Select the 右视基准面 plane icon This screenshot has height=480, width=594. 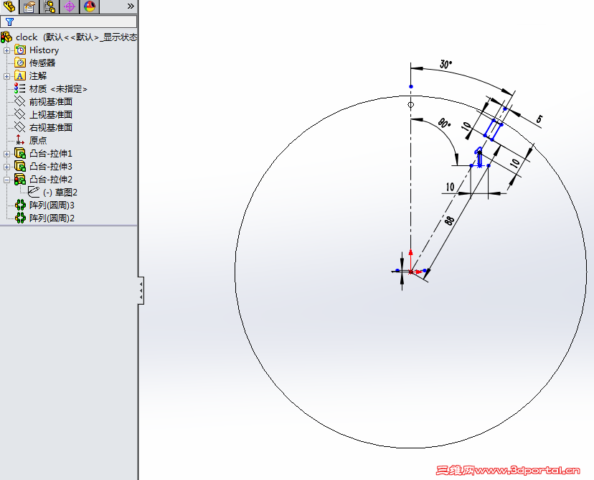point(19,127)
